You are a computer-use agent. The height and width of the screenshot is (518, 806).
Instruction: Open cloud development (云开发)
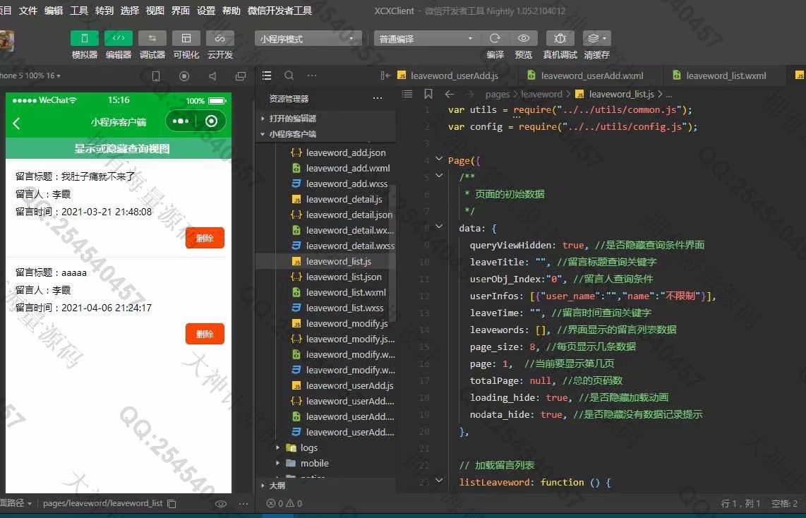tap(220, 39)
